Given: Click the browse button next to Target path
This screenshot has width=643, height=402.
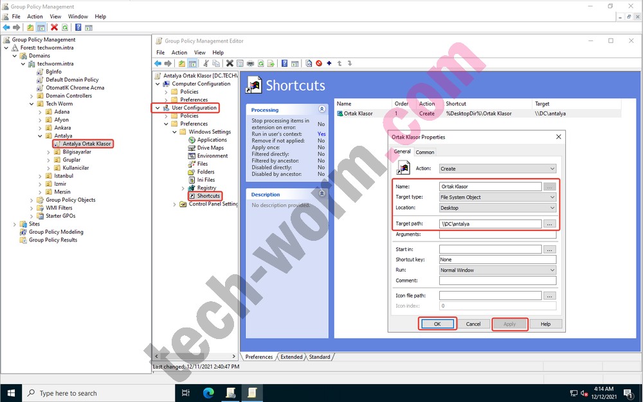Looking at the screenshot, I should [x=549, y=224].
